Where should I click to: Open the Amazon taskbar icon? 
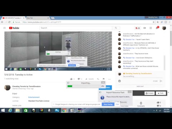coord(49,110)
